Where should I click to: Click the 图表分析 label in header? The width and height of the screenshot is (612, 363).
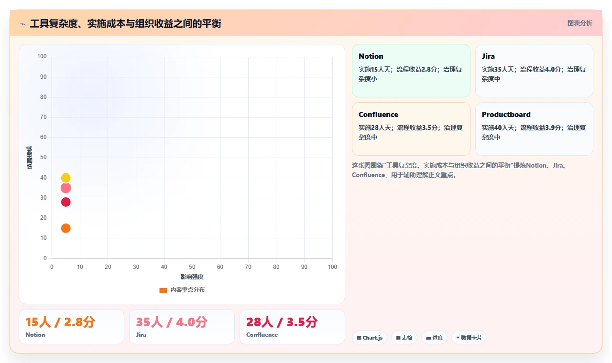coord(579,23)
